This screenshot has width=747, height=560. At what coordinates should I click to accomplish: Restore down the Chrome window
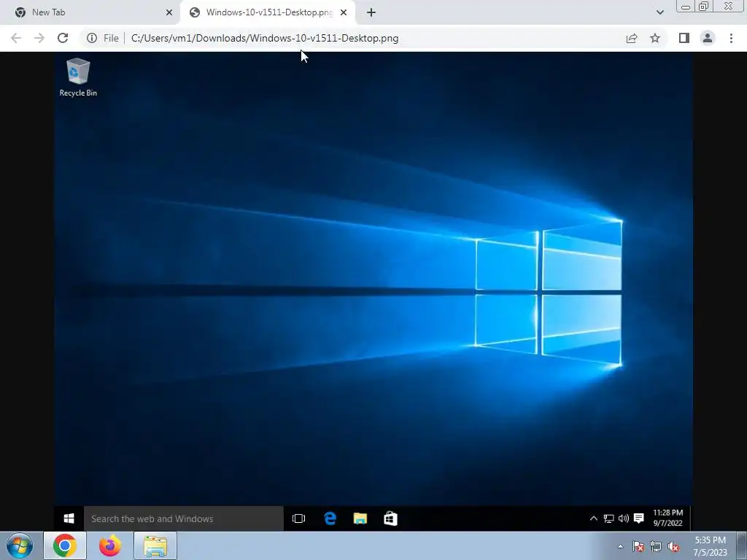pyautogui.click(x=704, y=7)
